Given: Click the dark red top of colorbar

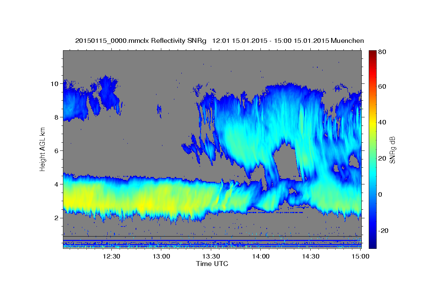Looking at the screenshot, I should tap(372, 53).
